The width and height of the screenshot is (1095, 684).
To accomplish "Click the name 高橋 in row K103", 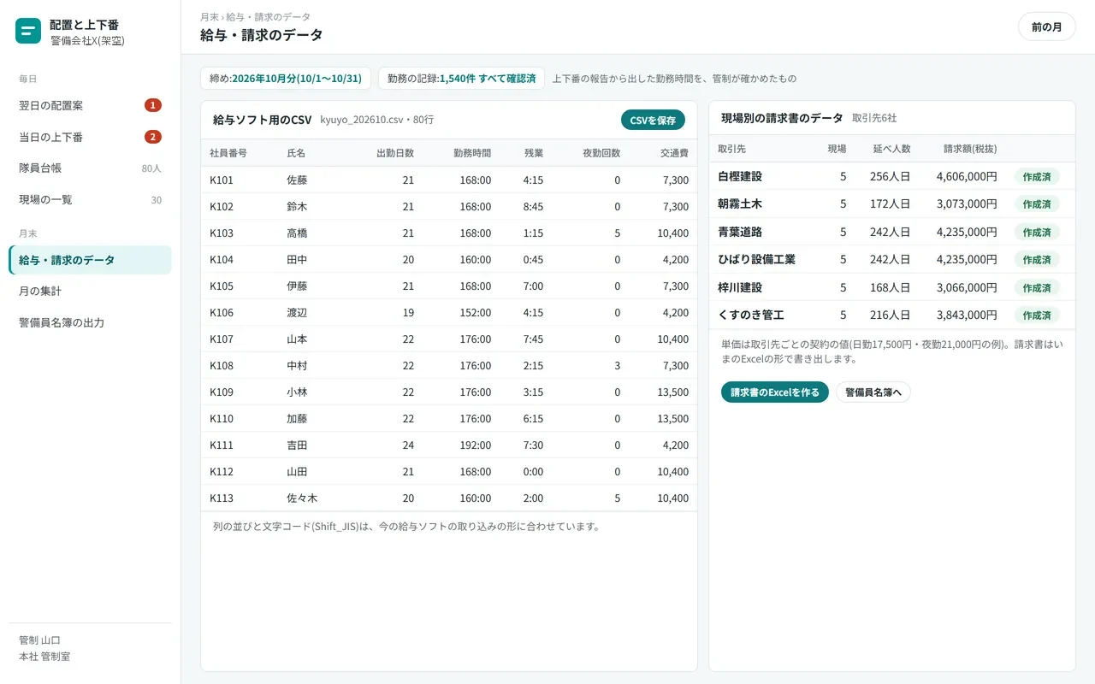I will [x=297, y=233].
